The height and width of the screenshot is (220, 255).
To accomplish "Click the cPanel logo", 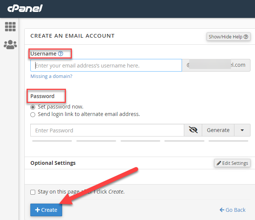I will click(x=24, y=8).
